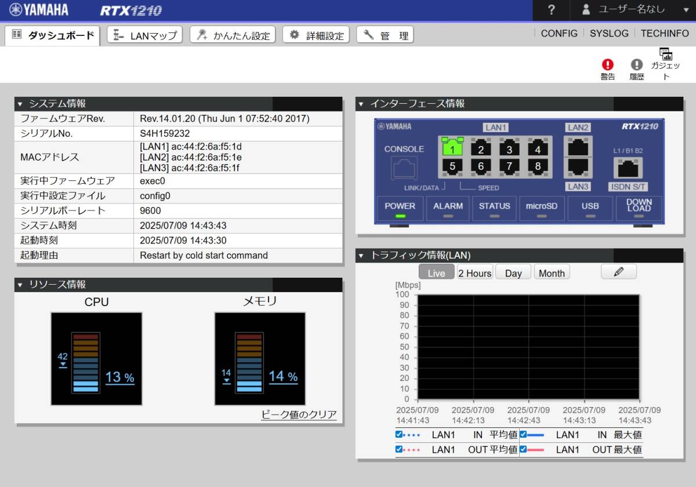Open the かんたん設定 tab
696x487 pixels.
(x=233, y=35)
